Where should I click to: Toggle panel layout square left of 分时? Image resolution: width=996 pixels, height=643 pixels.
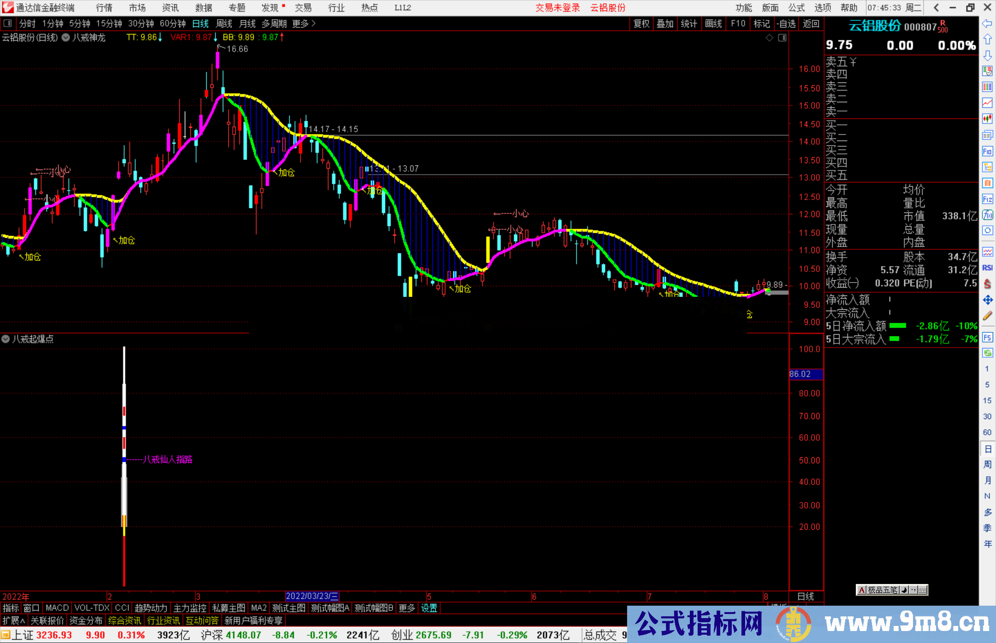click(x=8, y=24)
